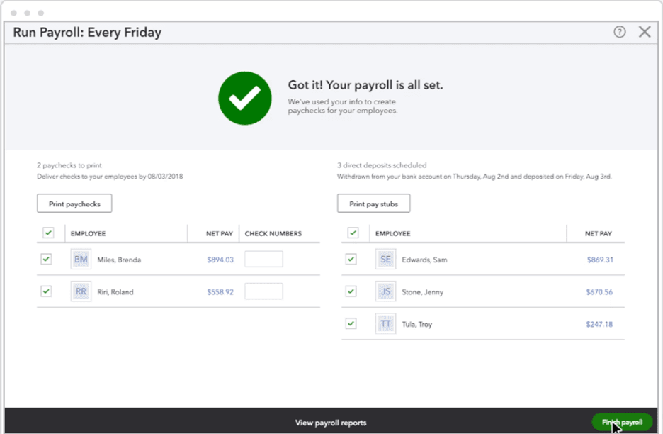
Task: Click the Print pay stubs button
Action: click(373, 203)
